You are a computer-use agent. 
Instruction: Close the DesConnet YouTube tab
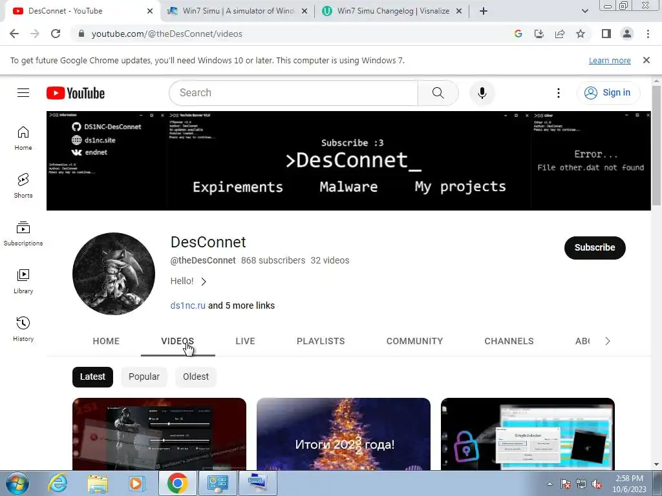pyautogui.click(x=150, y=11)
